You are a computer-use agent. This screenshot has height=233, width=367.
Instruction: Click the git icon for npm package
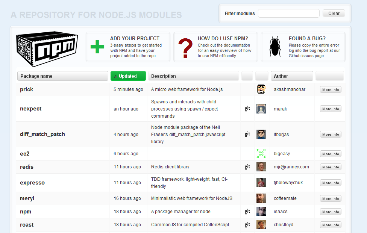click(x=247, y=212)
